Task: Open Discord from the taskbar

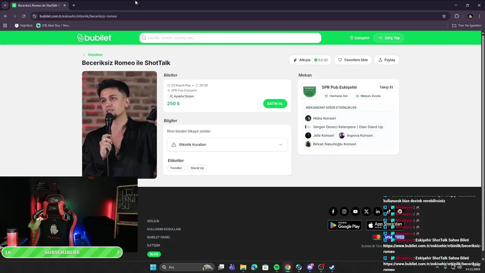Action: [x=310, y=267]
